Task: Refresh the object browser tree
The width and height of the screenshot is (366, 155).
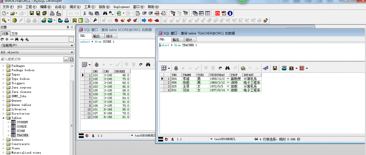Action: point(2,39)
